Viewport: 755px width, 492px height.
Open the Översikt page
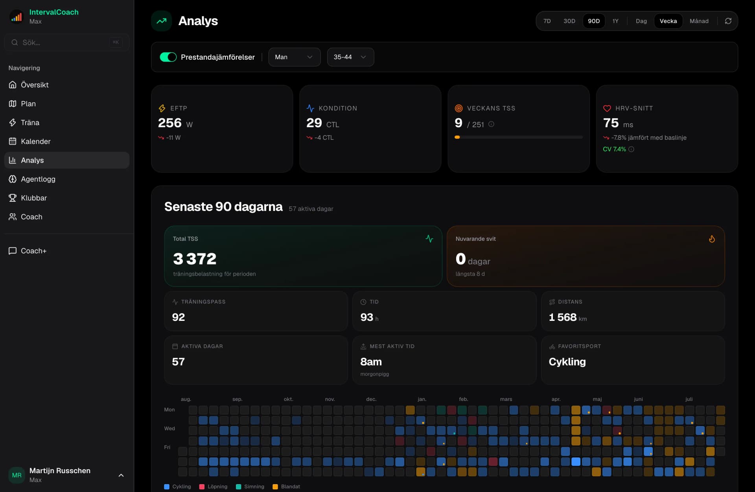click(67, 85)
